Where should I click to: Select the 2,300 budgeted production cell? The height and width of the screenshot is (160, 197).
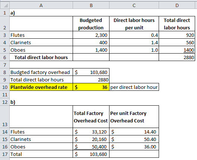tap(91, 35)
